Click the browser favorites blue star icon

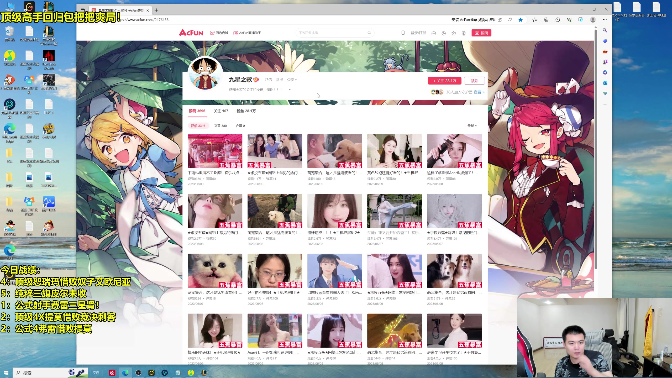[x=521, y=20]
